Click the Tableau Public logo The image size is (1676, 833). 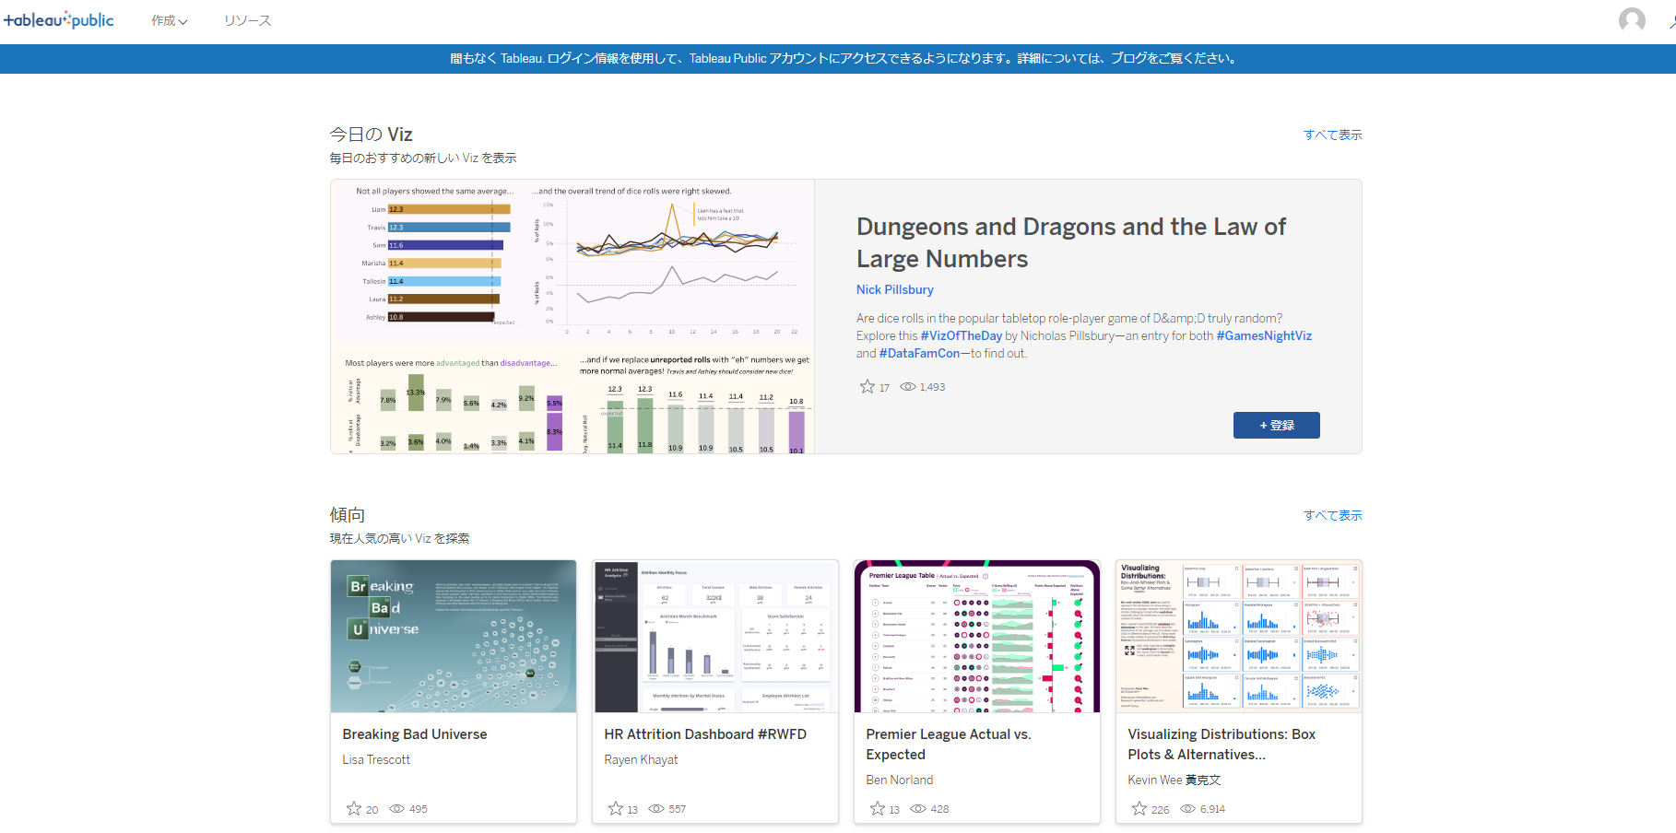click(59, 20)
